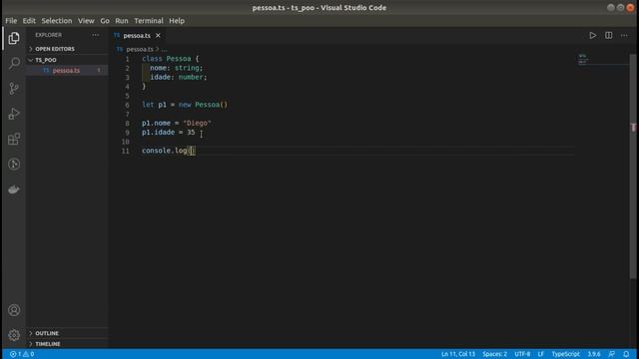Select language mode TypeScript
639x359 pixels.
point(566,354)
